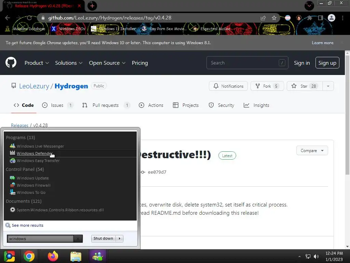
Task: Click Sign in
Action: coord(302,63)
